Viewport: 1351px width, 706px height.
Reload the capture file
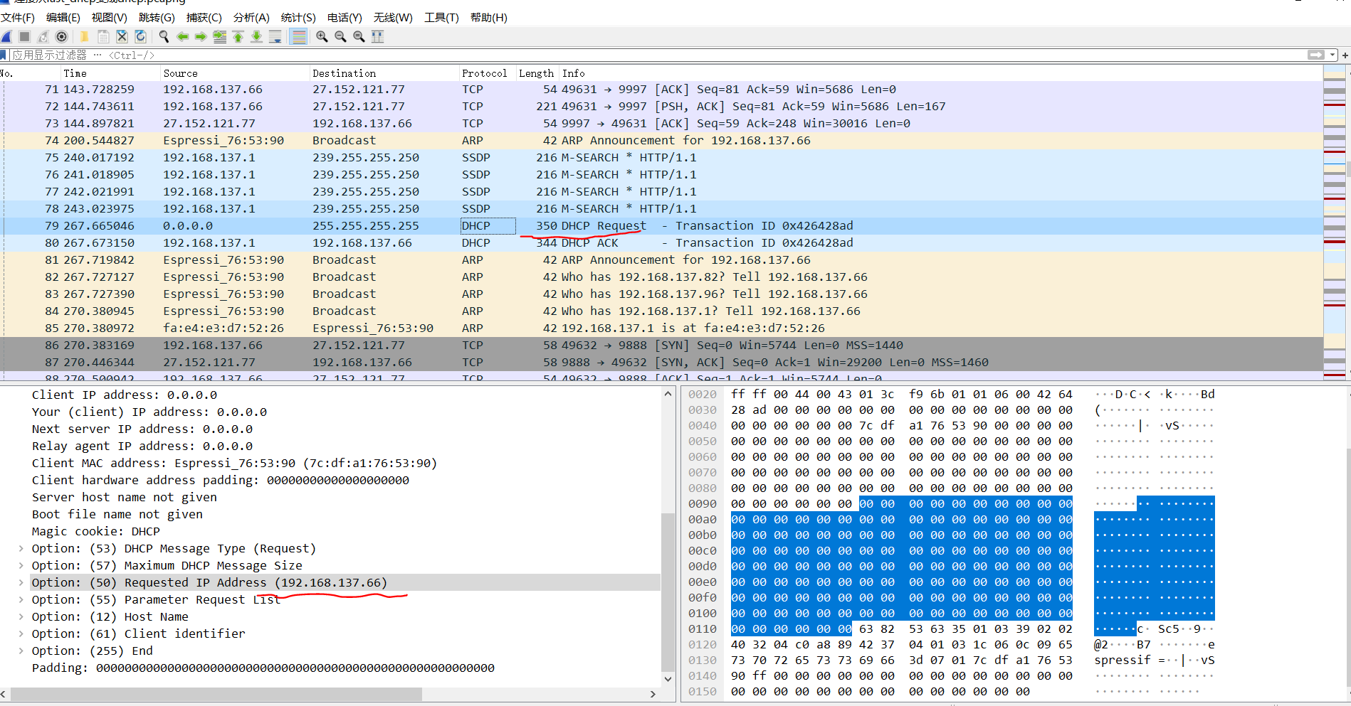tap(140, 37)
